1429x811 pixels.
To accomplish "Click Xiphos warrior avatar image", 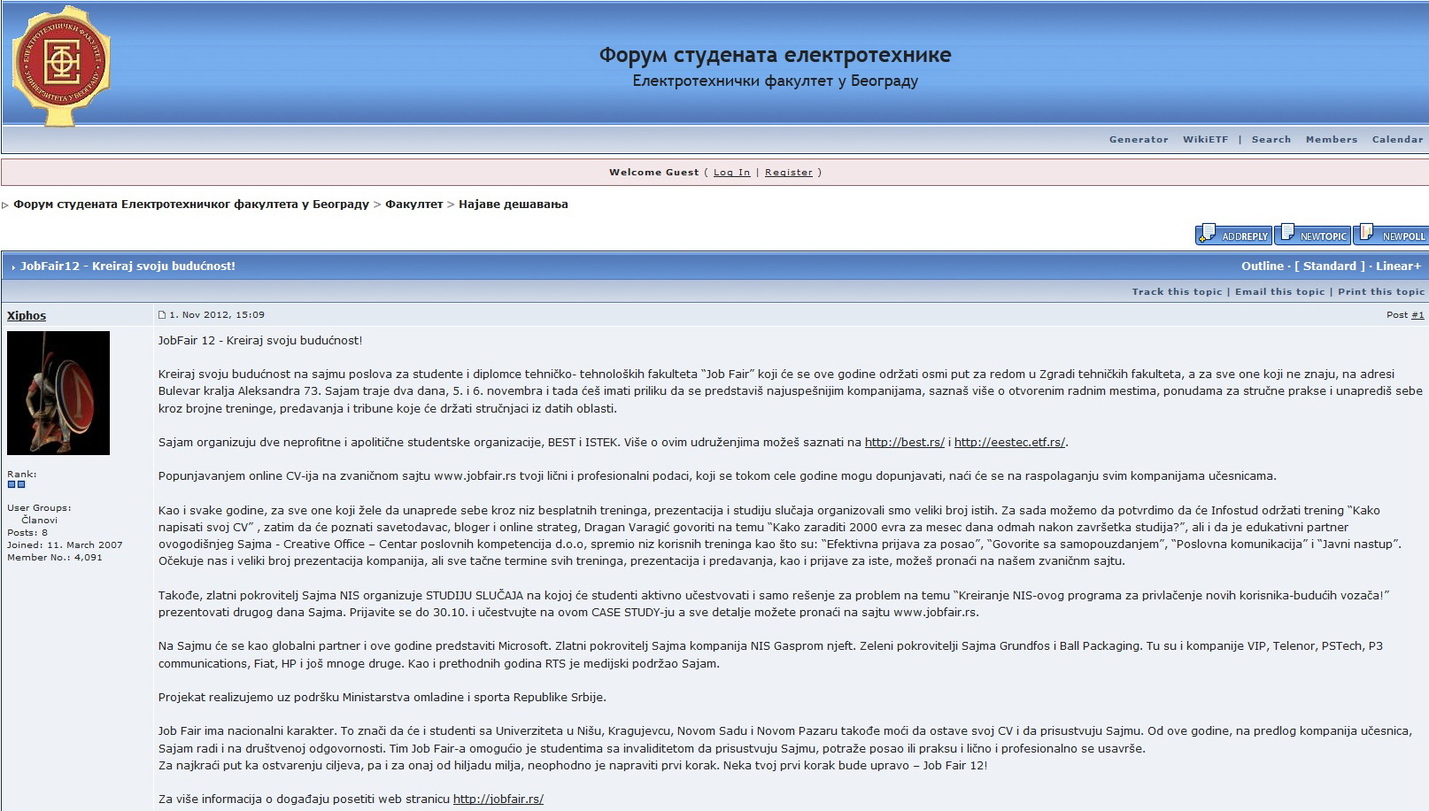I will (58, 393).
